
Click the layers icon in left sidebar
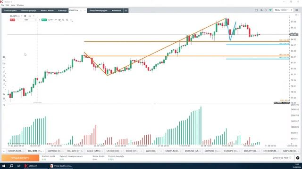[4, 94]
